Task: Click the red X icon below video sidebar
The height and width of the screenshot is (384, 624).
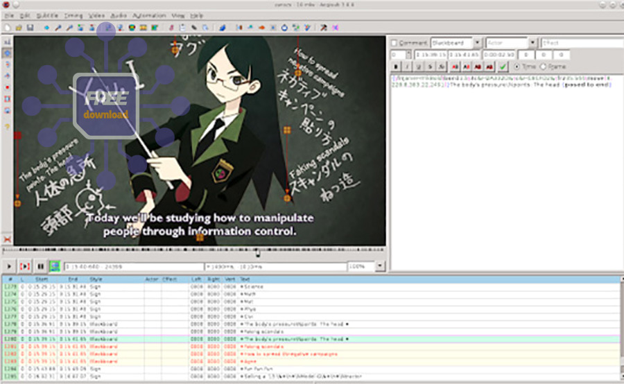Action: pyautogui.click(x=7, y=239)
